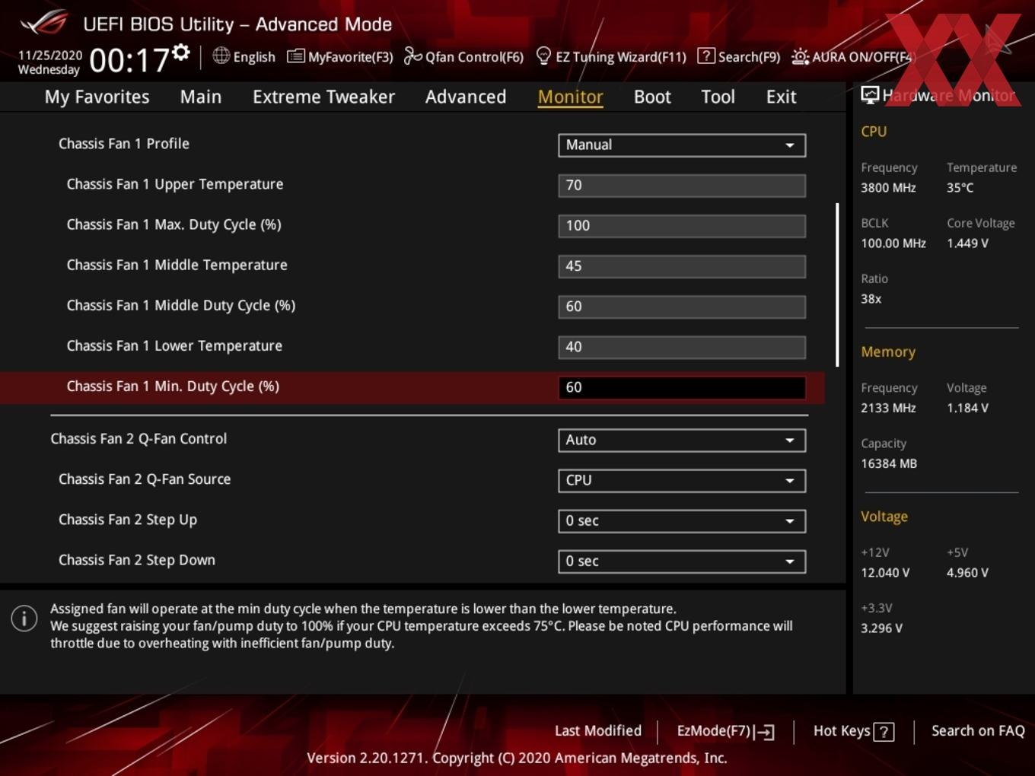Open Search(F9) text

[x=750, y=57]
